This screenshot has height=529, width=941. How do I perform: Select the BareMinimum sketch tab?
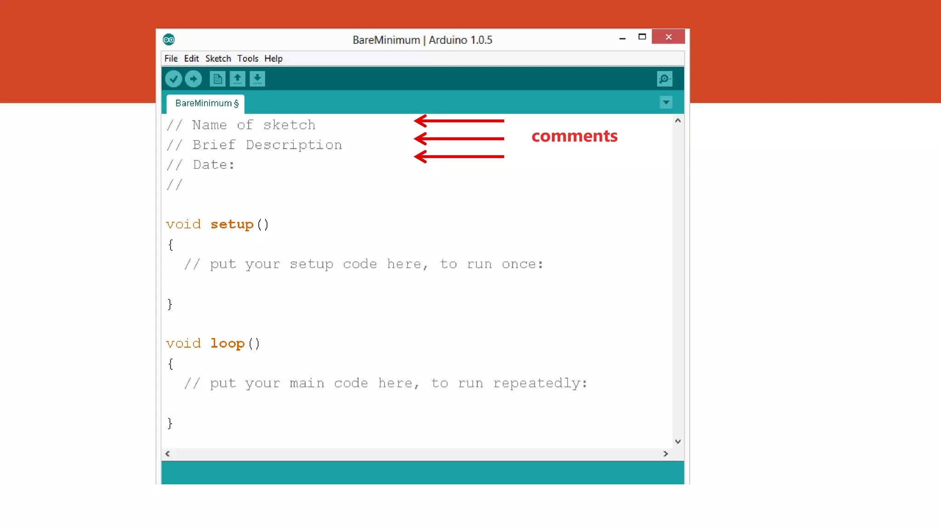[206, 103]
